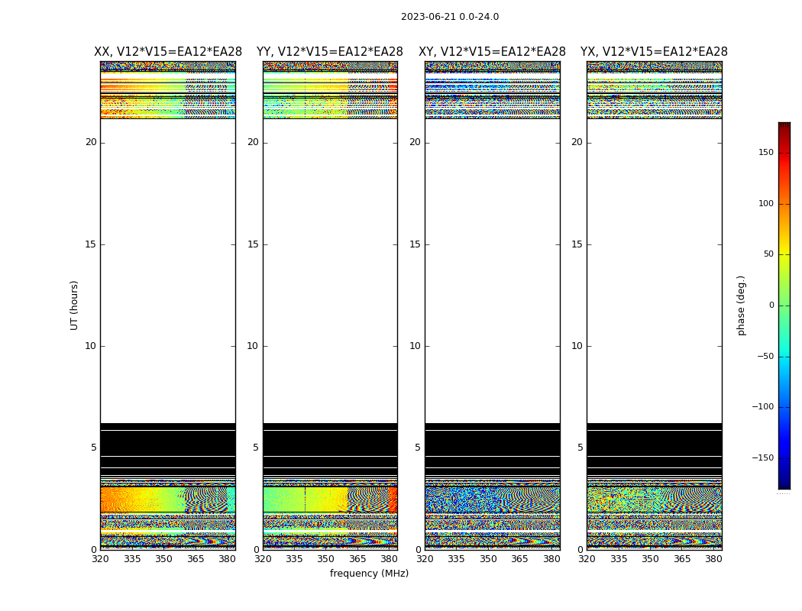
Task: Click the 15 tick on the YX y-axis
Action: click(577, 244)
